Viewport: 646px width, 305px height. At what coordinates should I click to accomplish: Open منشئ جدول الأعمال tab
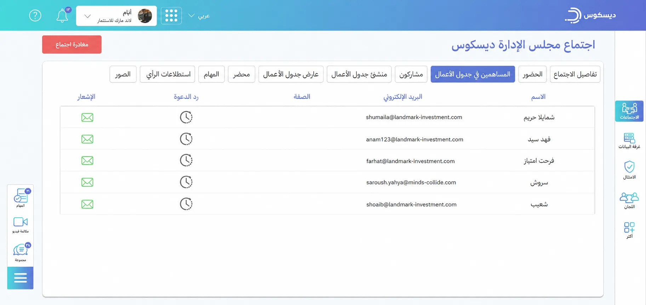(359, 74)
